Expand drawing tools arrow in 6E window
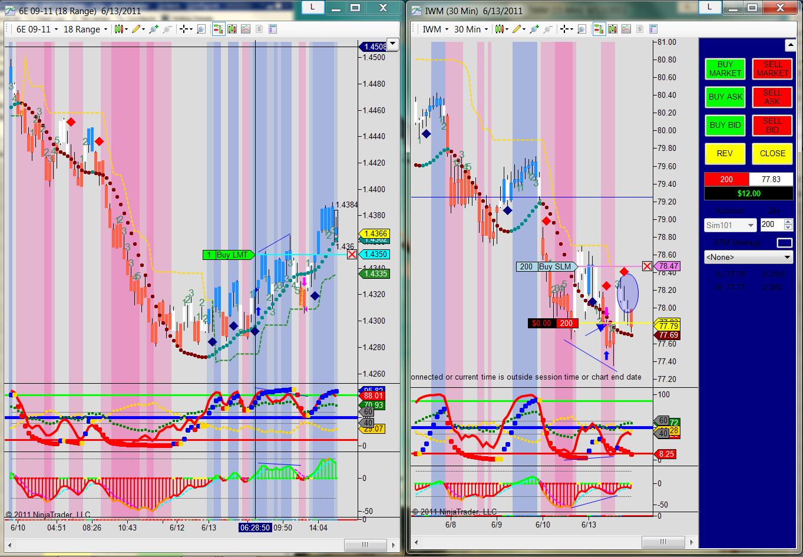The image size is (803, 557). [143, 29]
